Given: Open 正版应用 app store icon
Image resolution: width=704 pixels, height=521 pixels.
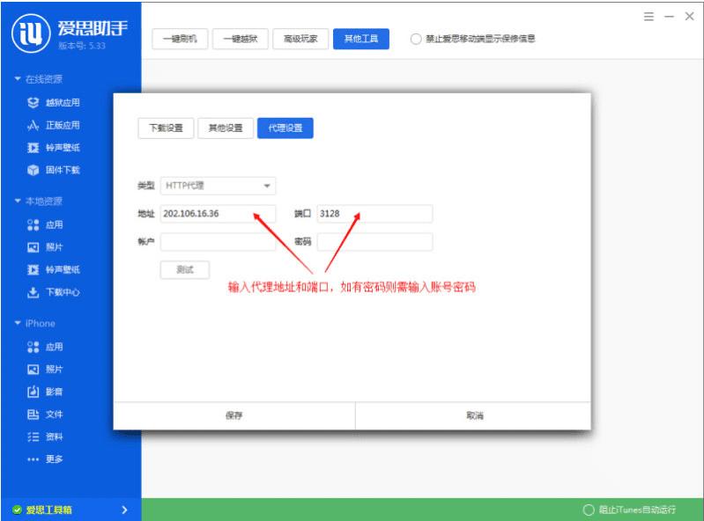Looking at the screenshot, I should tap(33, 125).
